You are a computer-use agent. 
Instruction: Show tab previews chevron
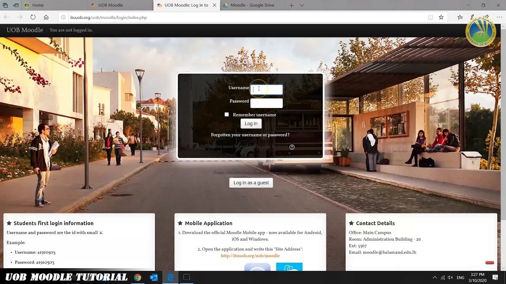point(302,5)
